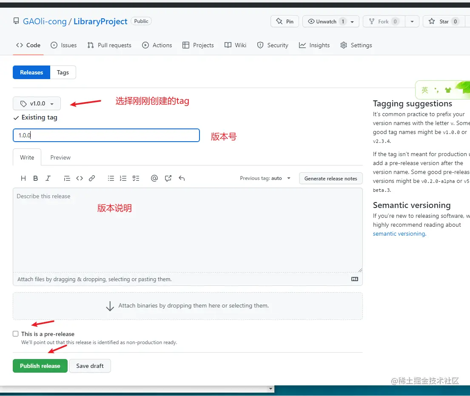The image size is (470, 396).
Task: Add a numbered list
Action: point(123,178)
